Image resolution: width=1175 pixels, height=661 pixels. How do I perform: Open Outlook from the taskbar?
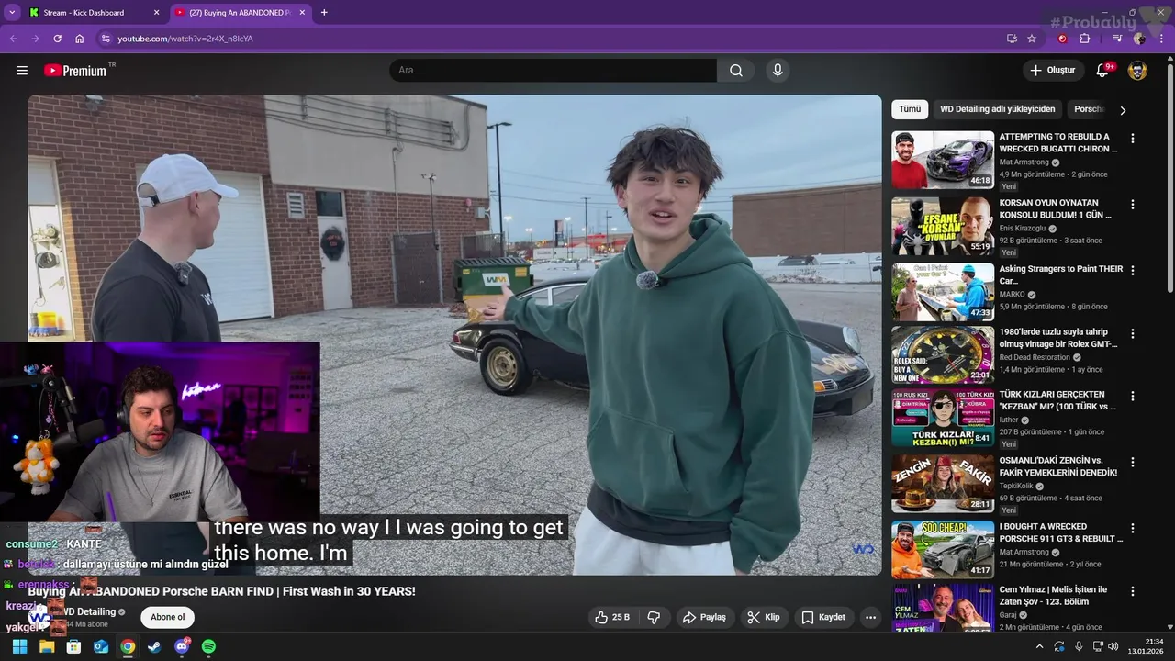click(x=101, y=646)
